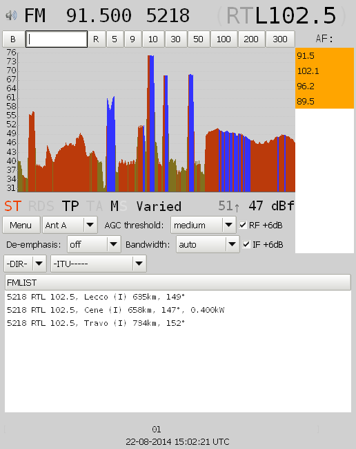Click the UTC date and time text
Viewport: 356px width, 449px height.
tap(177, 442)
